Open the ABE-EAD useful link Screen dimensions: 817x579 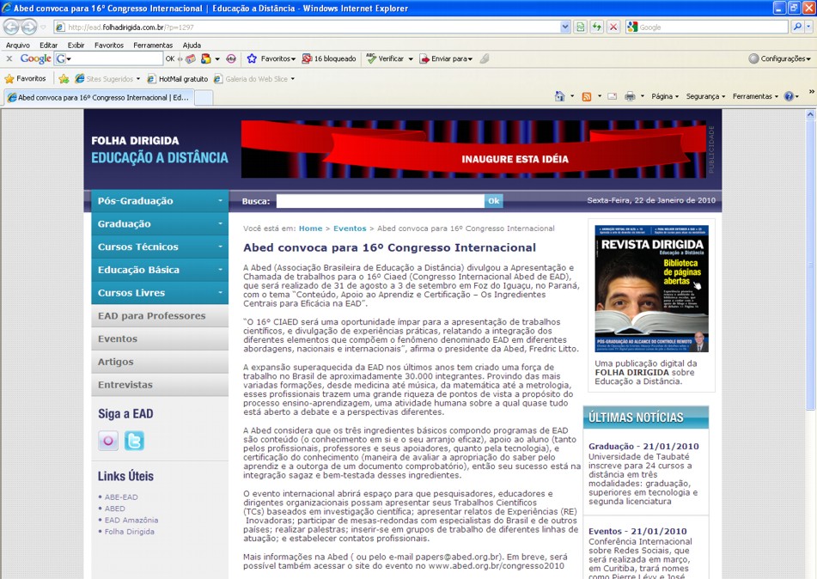121,497
